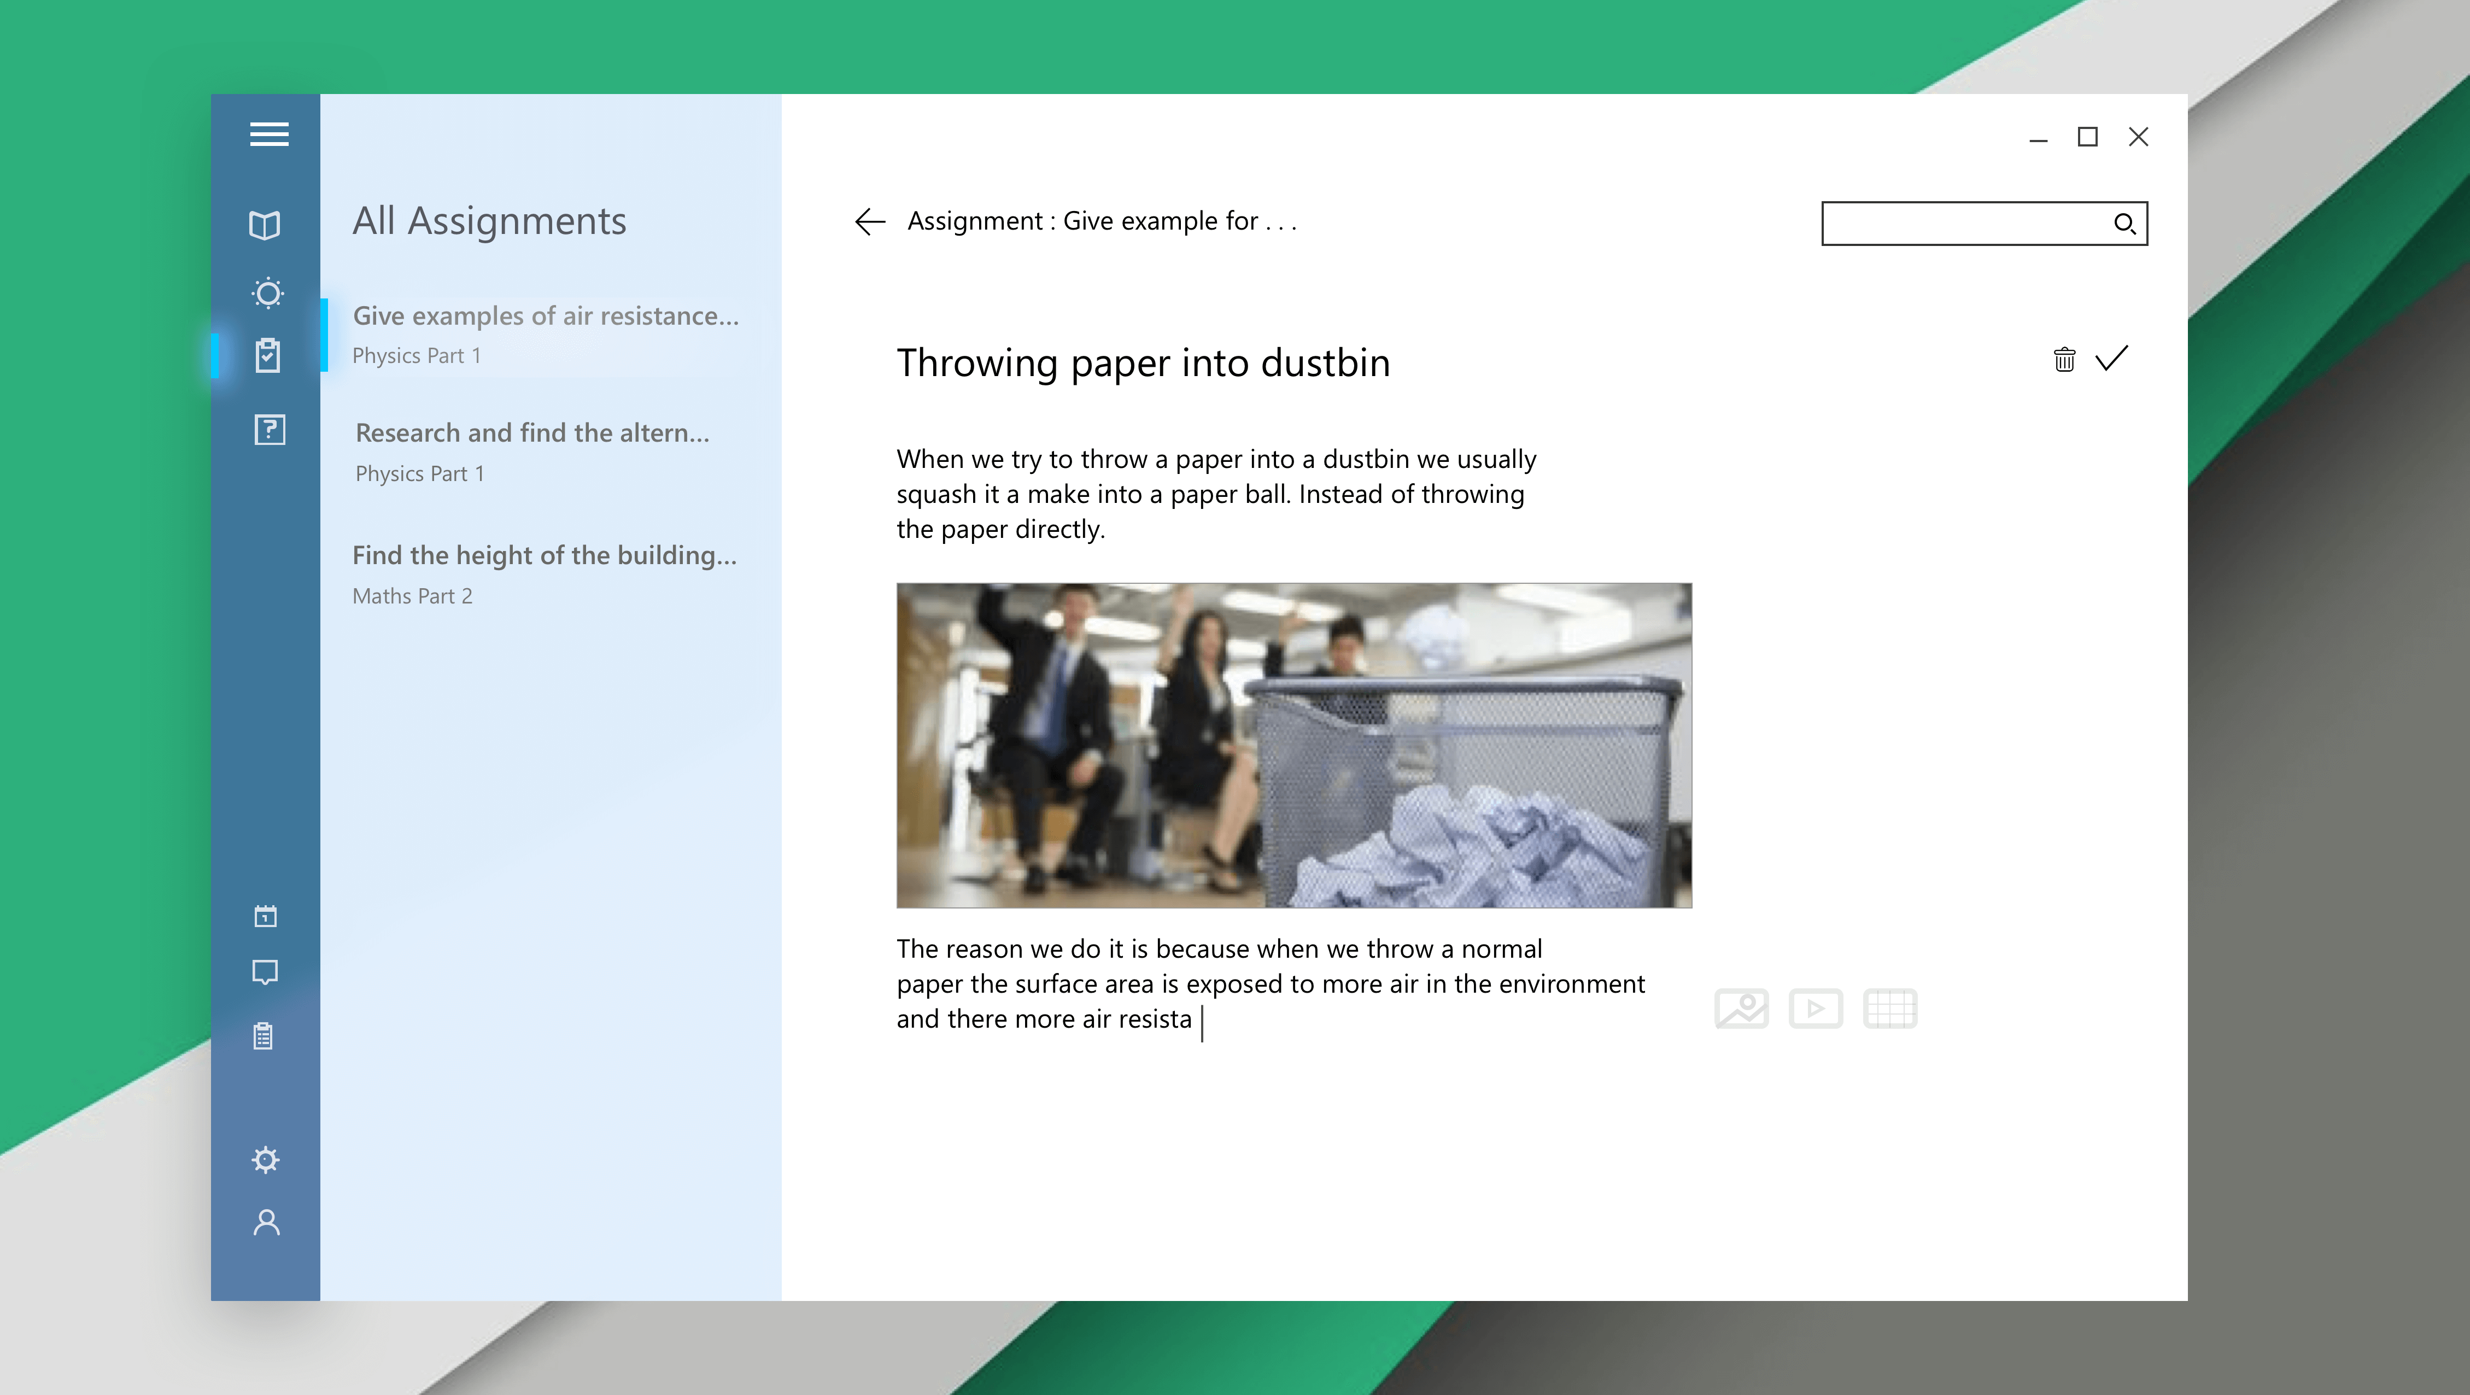Open the question mark quiz icon
Image resolution: width=2470 pixels, height=1395 pixels.
[x=270, y=430]
